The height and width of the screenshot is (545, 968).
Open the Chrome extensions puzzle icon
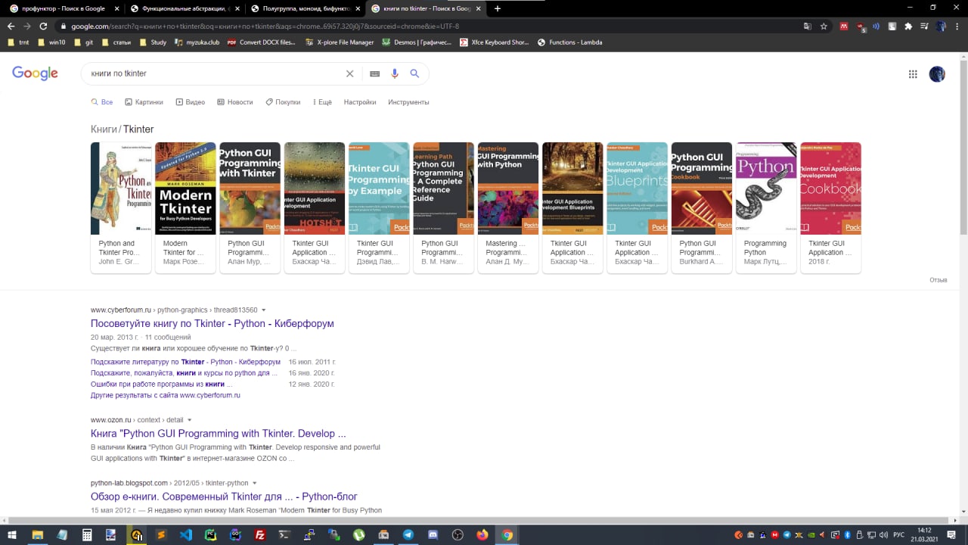tap(908, 26)
